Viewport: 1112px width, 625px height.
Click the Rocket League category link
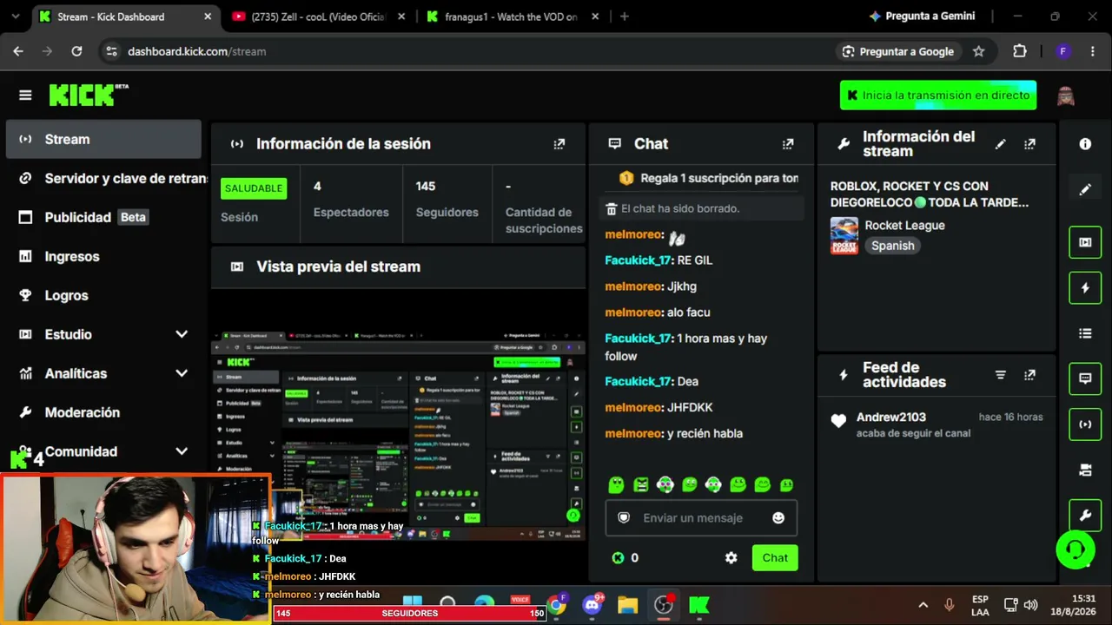(x=904, y=225)
